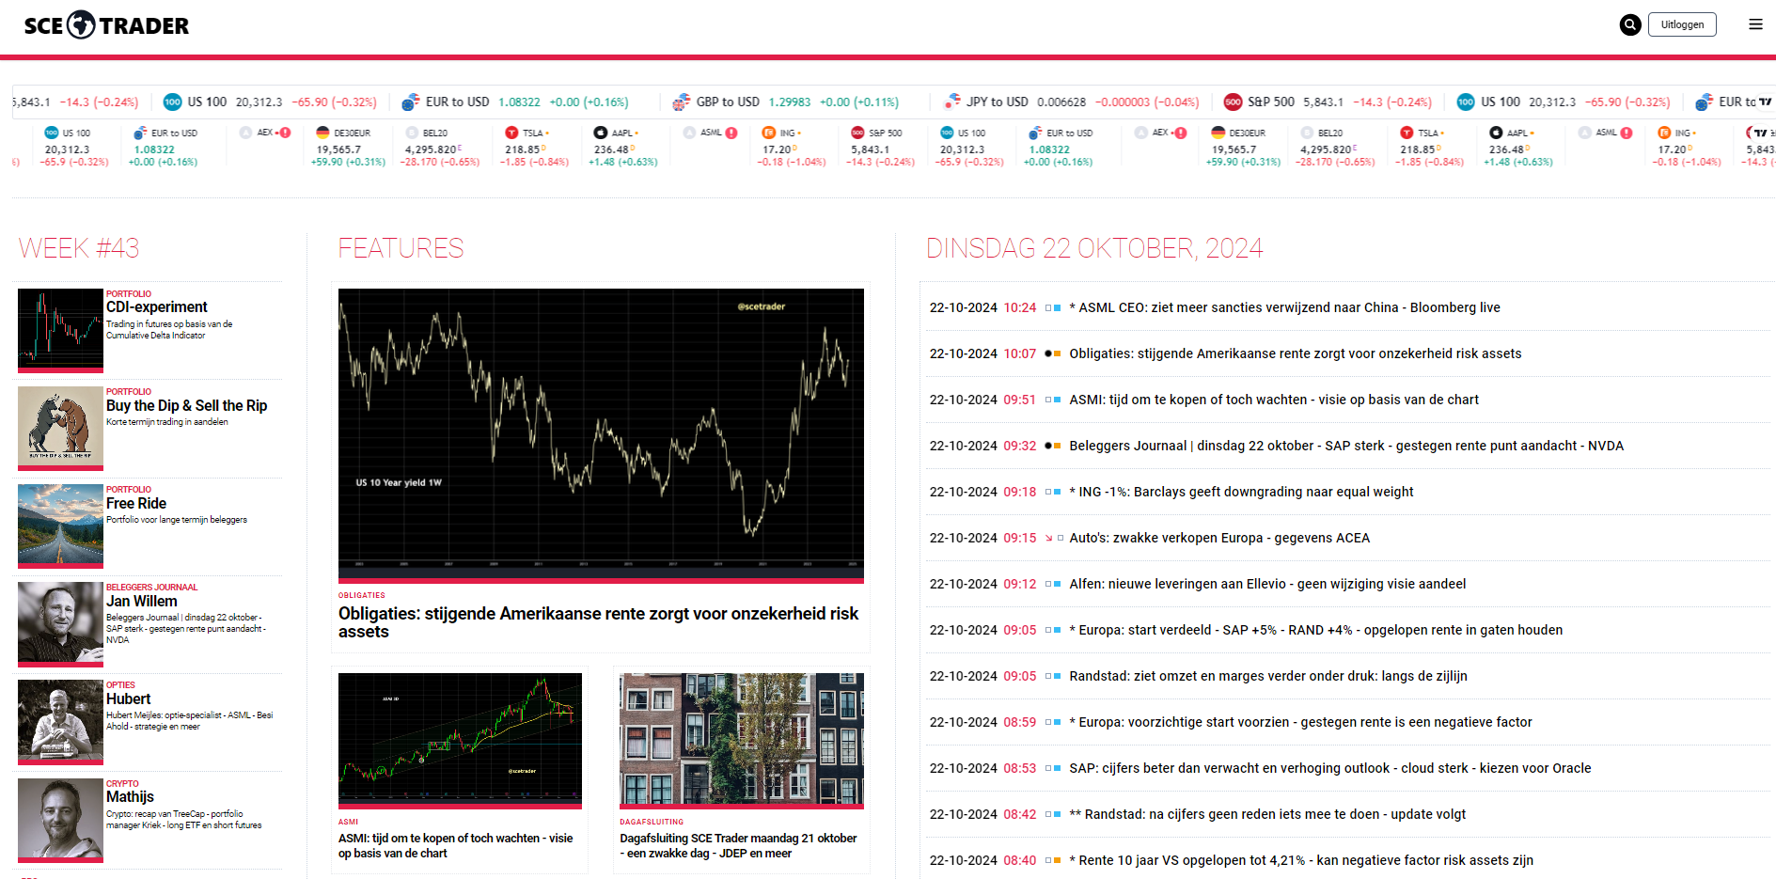Viewport: 1776px width, 879px height.
Task: Open SAP: cijfers beter dan verwacht item
Action: click(x=1330, y=769)
